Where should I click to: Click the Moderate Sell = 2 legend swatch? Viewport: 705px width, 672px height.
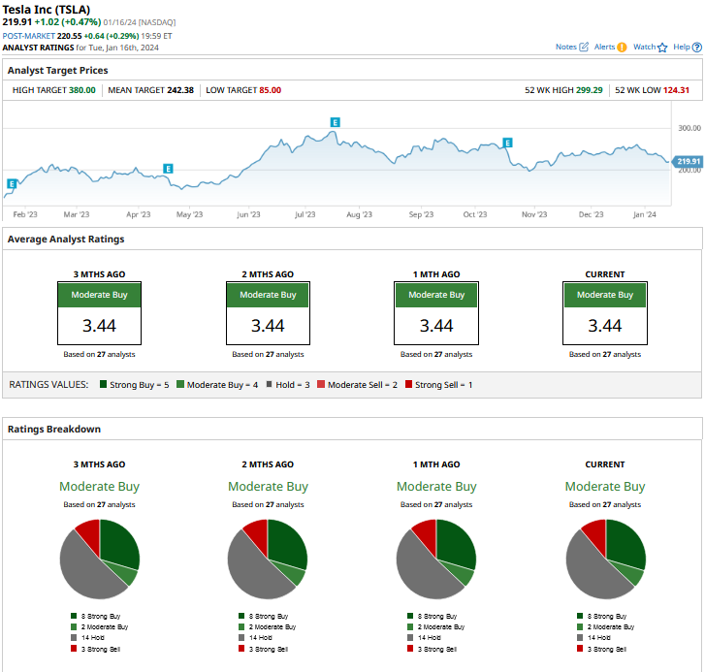(x=321, y=384)
